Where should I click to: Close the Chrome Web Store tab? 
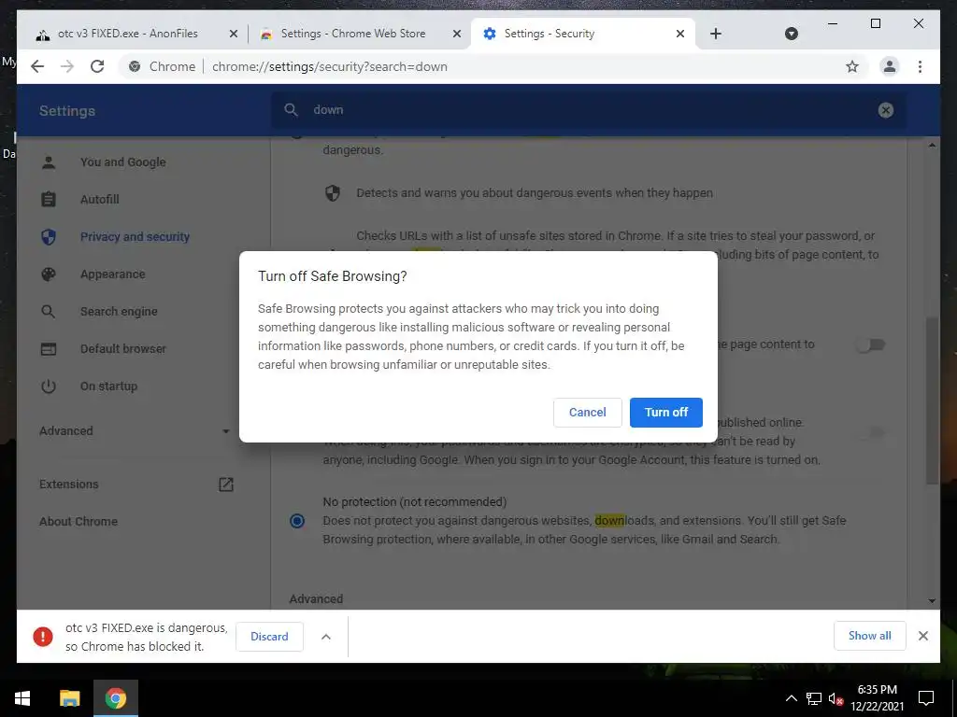pyautogui.click(x=456, y=35)
